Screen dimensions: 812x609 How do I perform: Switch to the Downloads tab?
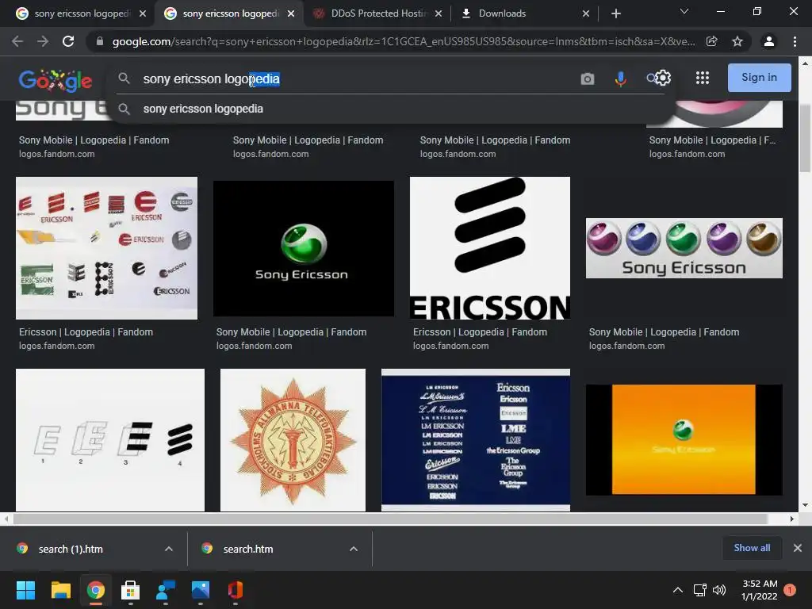point(502,13)
